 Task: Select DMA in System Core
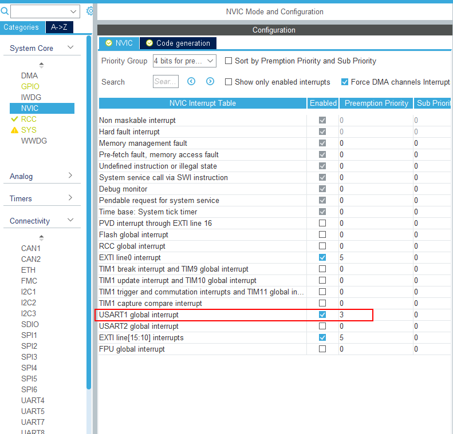[29, 75]
